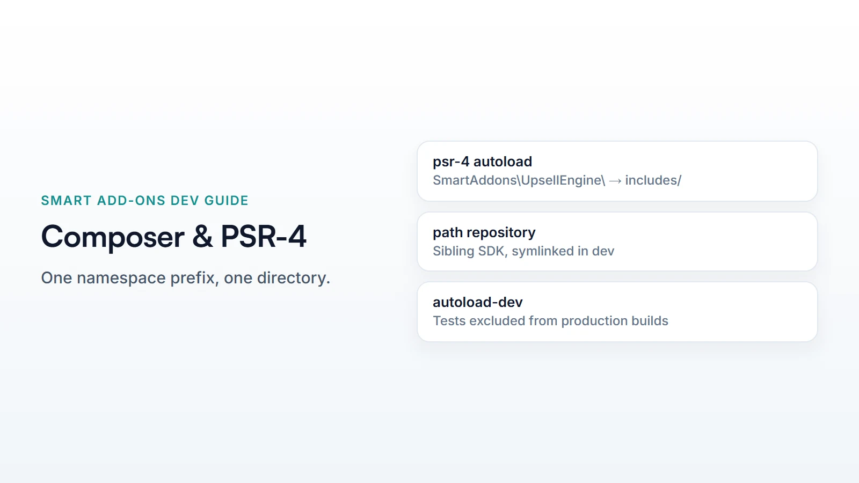This screenshot has width=859, height=483.
Task: Click the 'Composer & PSR-4' title
Action: 174,236
